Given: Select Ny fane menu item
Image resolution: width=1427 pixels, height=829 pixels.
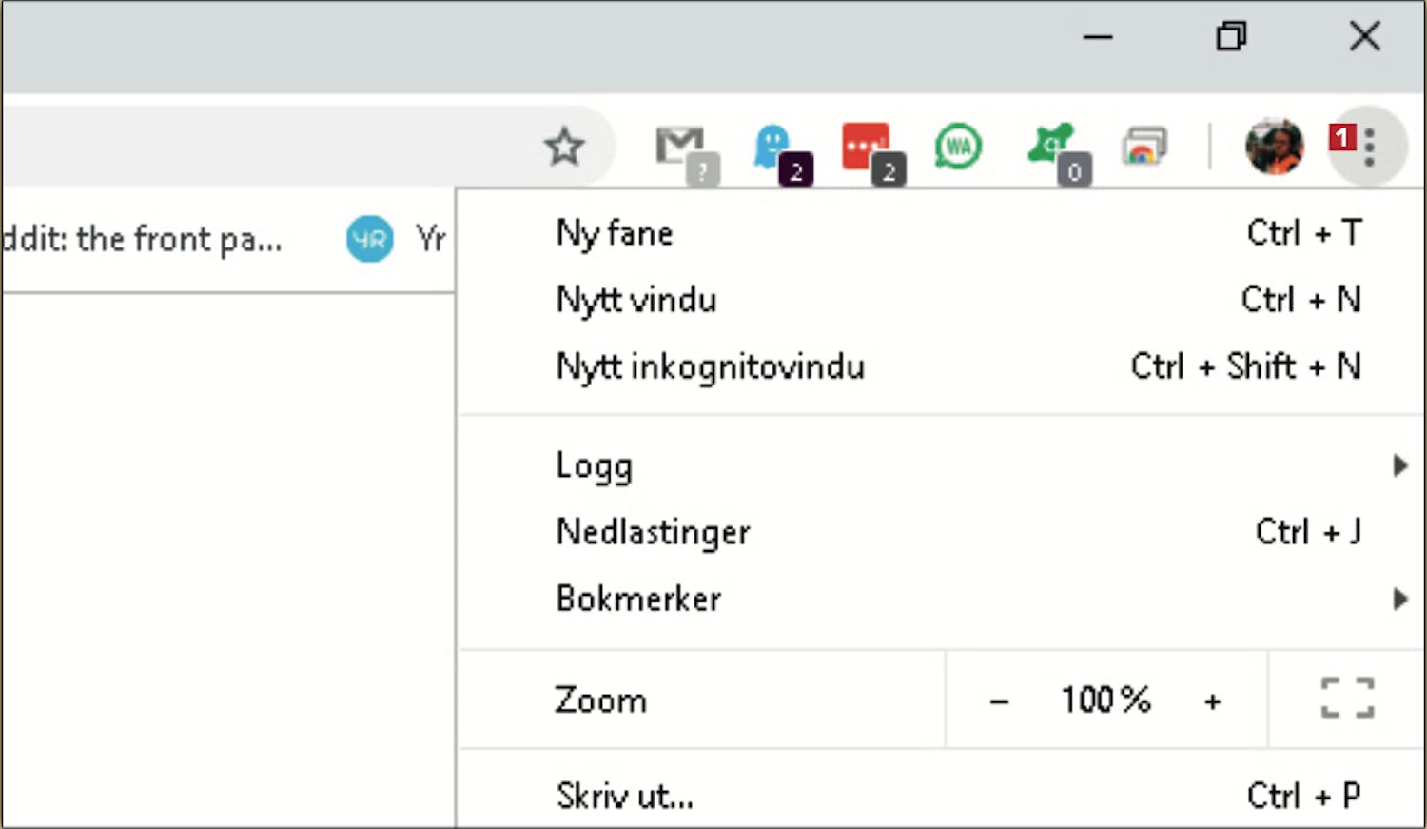Looking at the screenshot, I should click(x=615, y=233).
